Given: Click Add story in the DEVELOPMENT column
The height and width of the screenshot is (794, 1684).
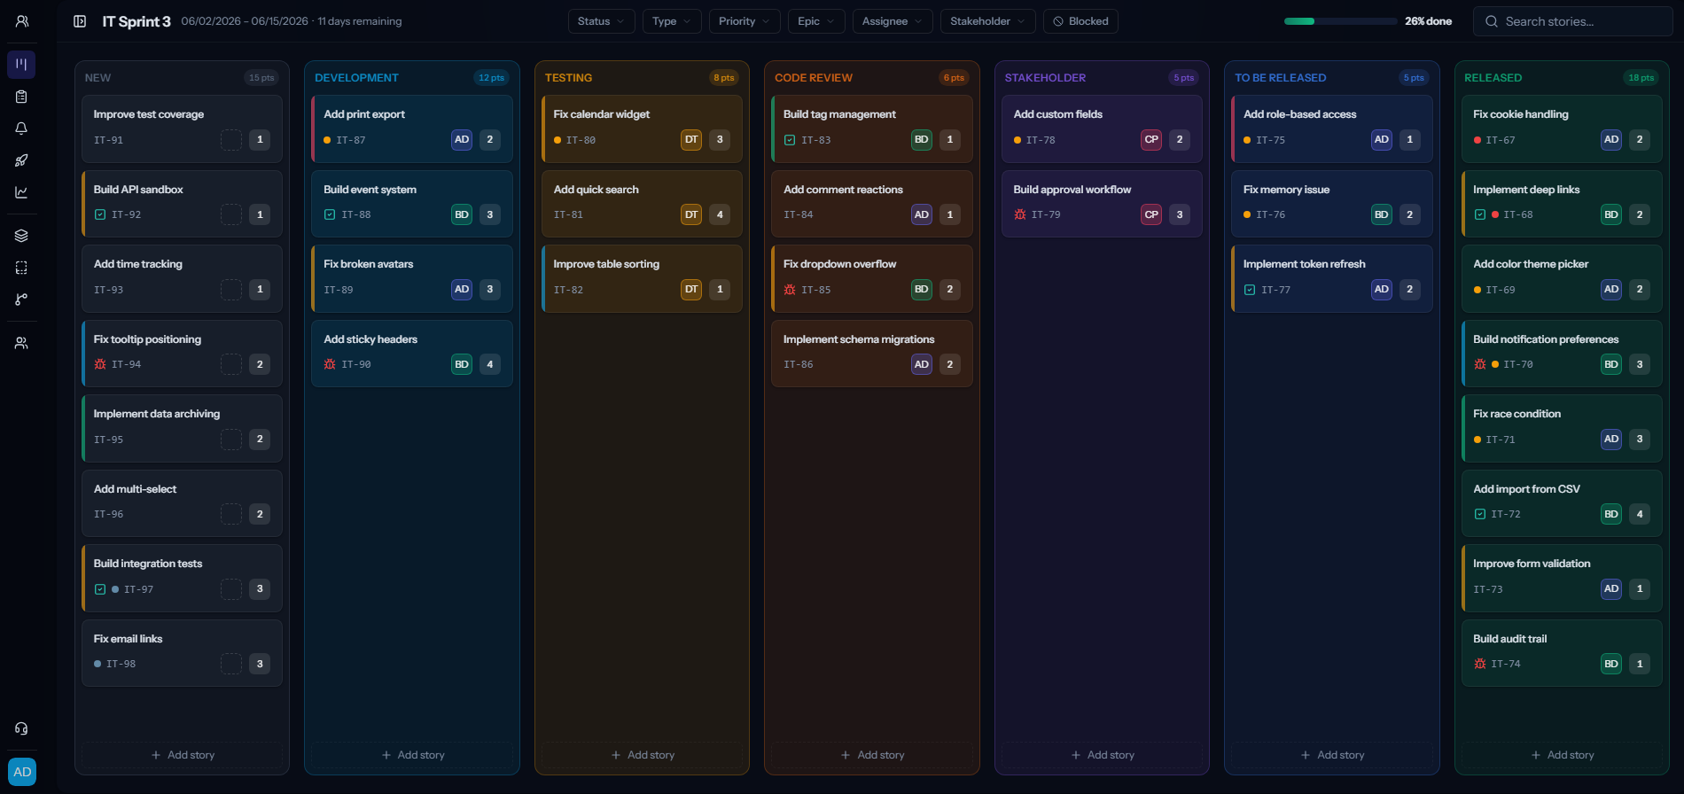Looking at the screenshot, I should coord(412,755).
